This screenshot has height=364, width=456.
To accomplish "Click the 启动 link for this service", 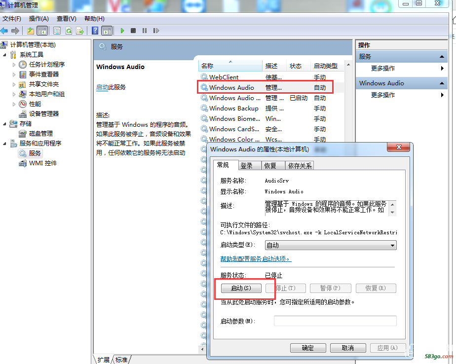I will pos(102,87).
